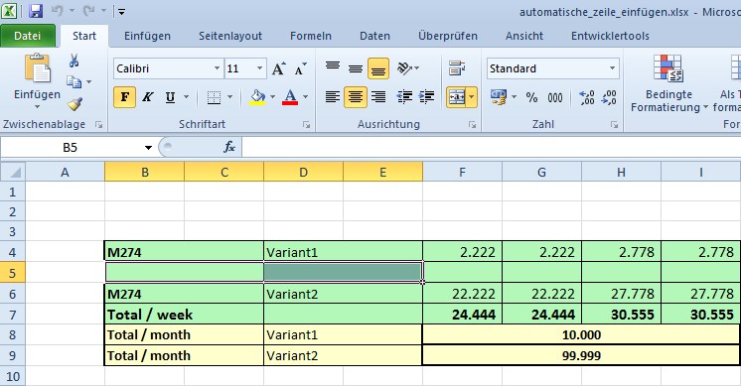Decrease font size with small A icon
Screen dimensions: 741x386
coord(301,68)
